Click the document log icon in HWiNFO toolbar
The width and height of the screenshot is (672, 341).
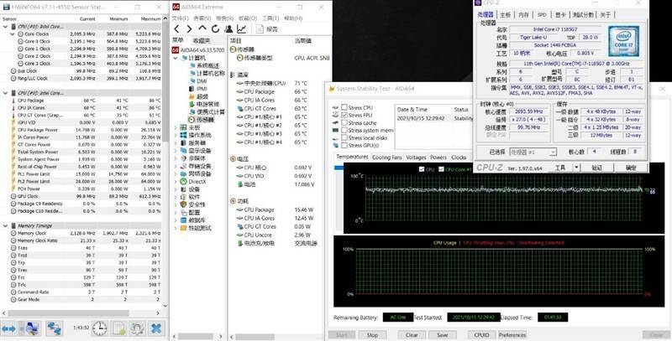119,328
